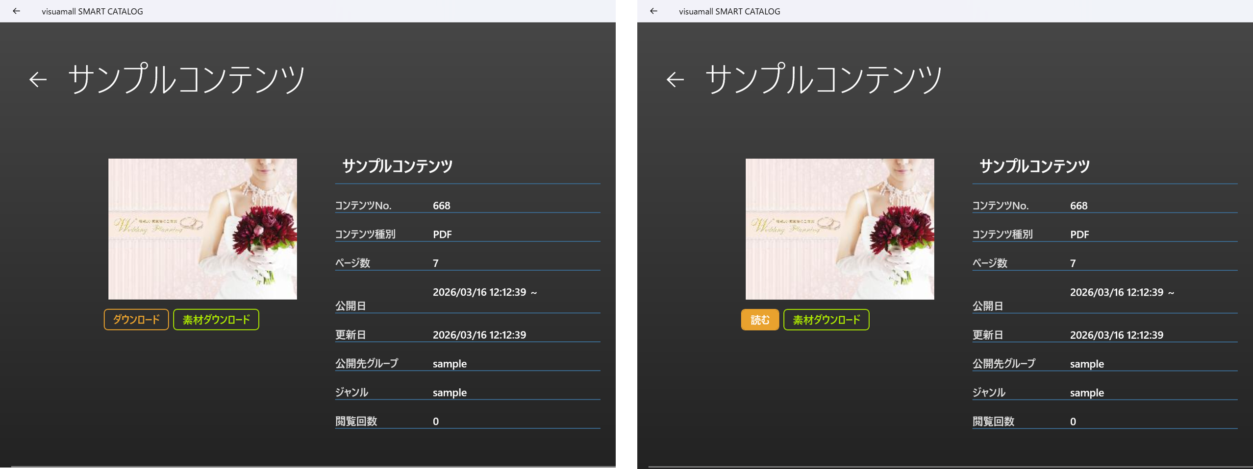Open wedding thumbnail above the 読む button
This screenshot has width=1253, height=469.
point(840,229)
